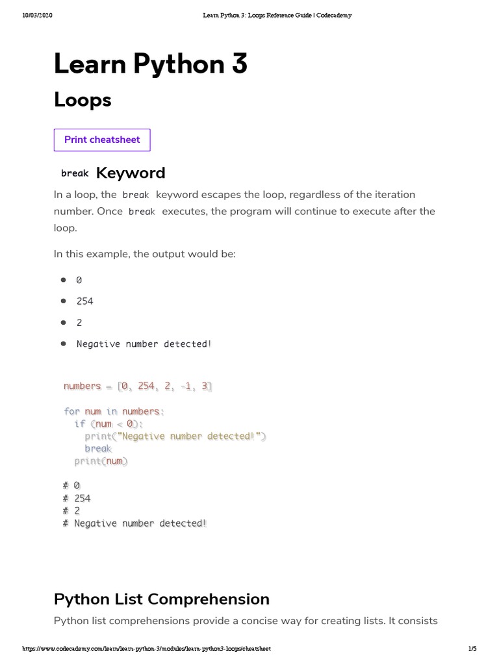
Task: Click the "# 254" output comment
Action: point(77,499)
